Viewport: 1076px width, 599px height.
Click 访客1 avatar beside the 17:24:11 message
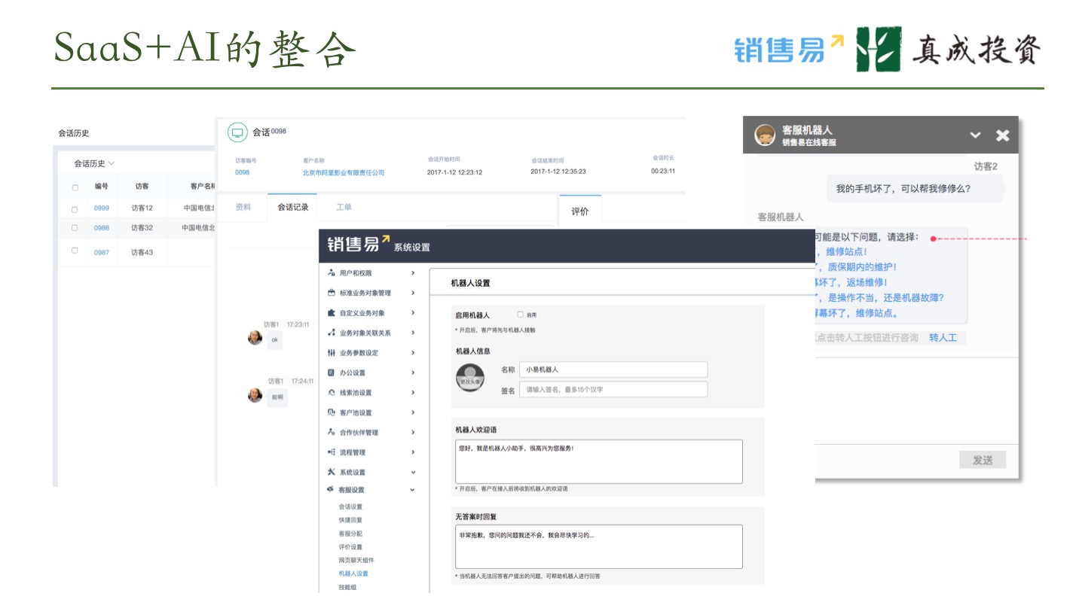(255, 394)
